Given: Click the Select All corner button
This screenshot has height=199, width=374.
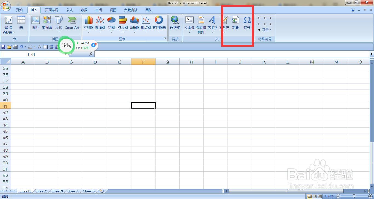Looking at the screenshot, I should point(5,62).
